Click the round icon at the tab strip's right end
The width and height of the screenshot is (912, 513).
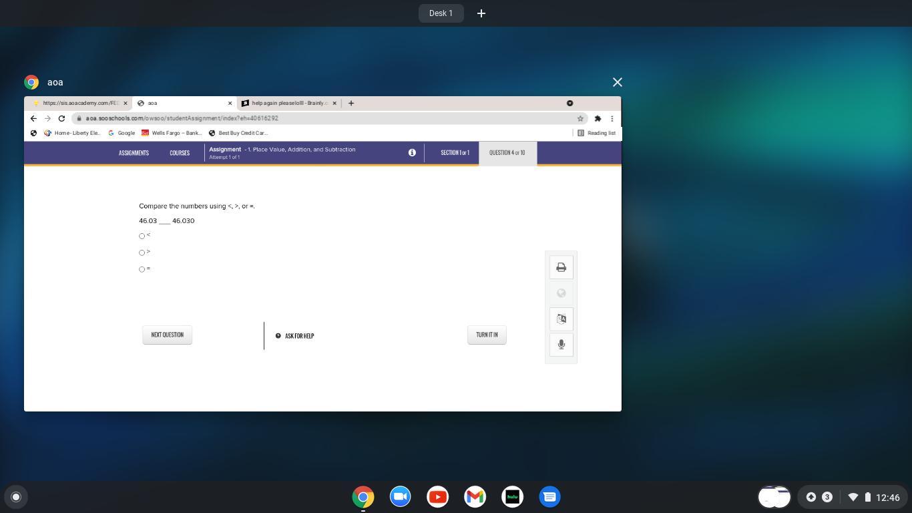569,103
